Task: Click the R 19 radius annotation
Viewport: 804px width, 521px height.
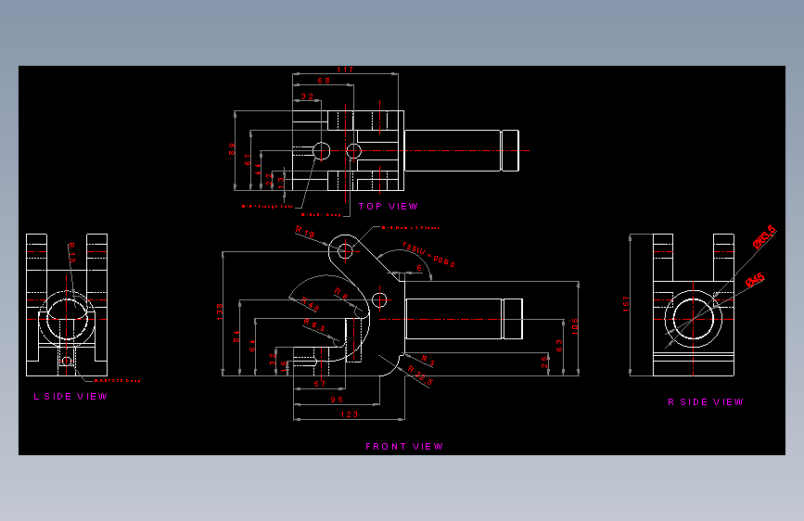Action: (x=305, y=232)
